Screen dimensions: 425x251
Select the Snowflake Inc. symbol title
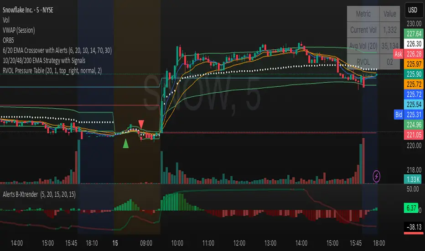pos(28,10)
